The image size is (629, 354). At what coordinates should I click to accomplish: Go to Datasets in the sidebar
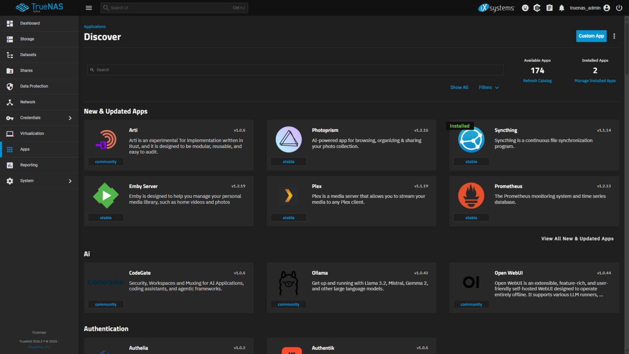point(28,55)
